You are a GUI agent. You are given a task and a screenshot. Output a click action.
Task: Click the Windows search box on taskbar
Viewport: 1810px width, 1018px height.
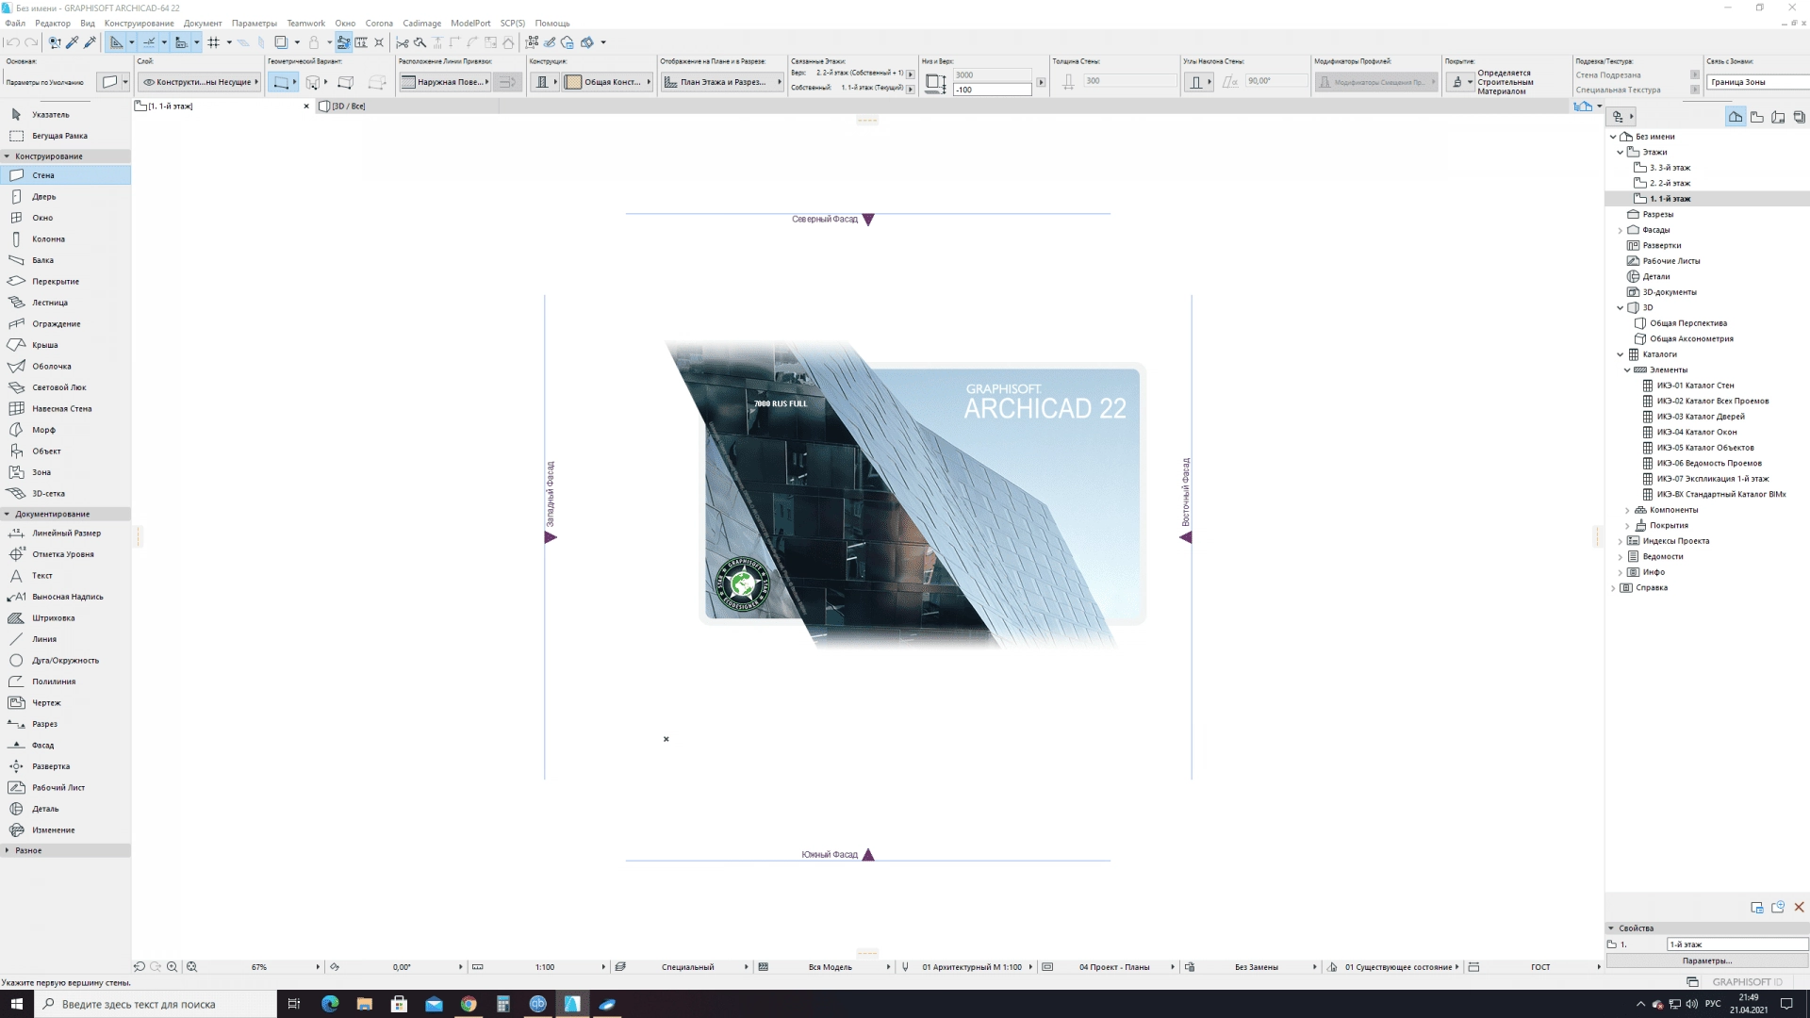click(156, 1004)
